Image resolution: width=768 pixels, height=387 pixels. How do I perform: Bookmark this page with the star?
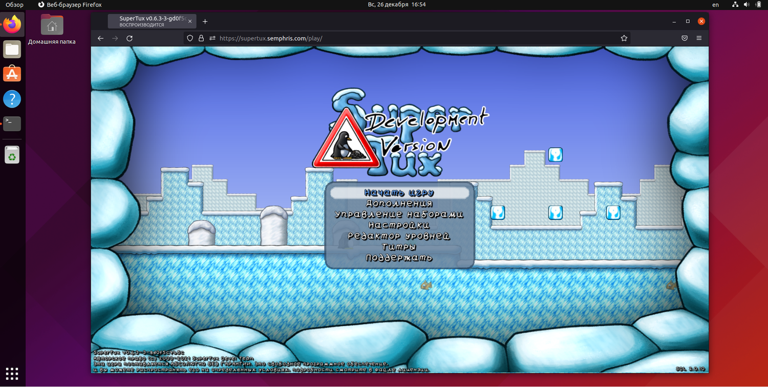coord(624,38)
